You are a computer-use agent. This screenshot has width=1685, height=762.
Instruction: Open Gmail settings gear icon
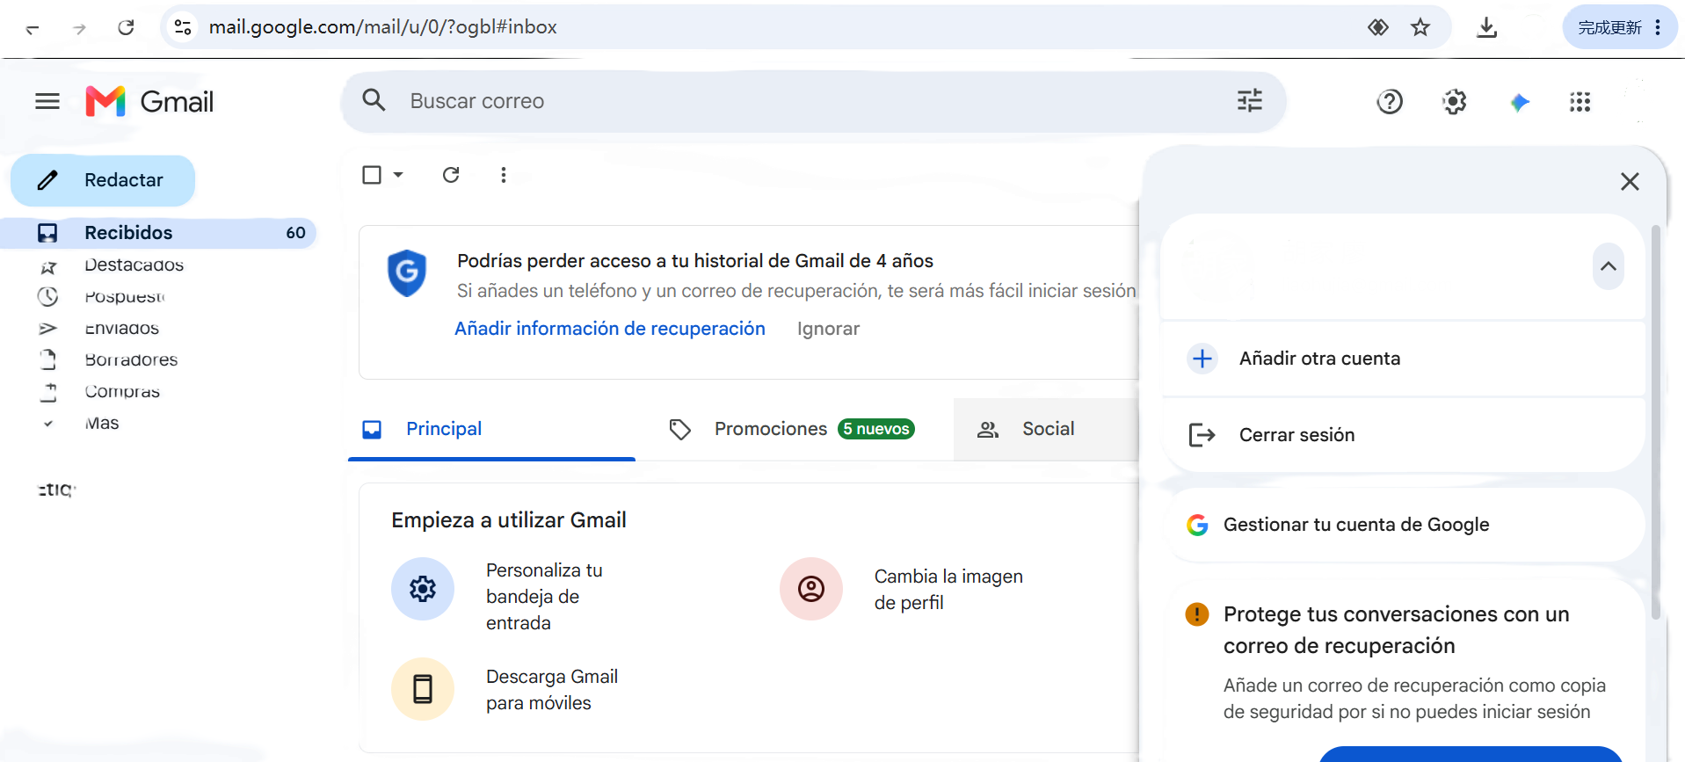[1455, 102]
